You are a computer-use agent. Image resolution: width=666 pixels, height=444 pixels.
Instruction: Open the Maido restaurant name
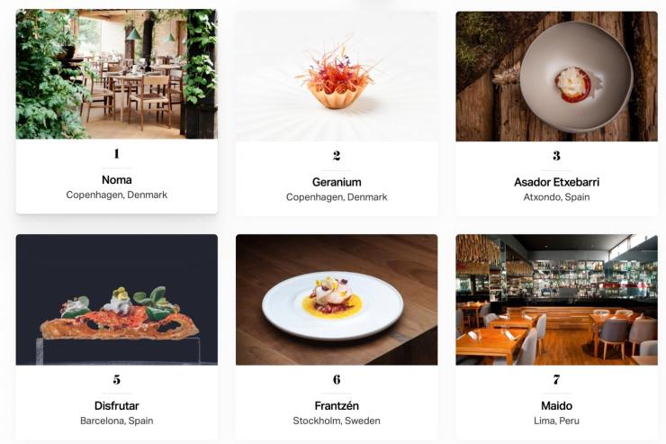coord(556,406)
